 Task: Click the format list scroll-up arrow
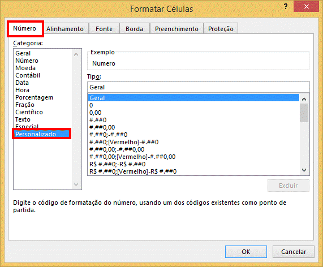304,99
